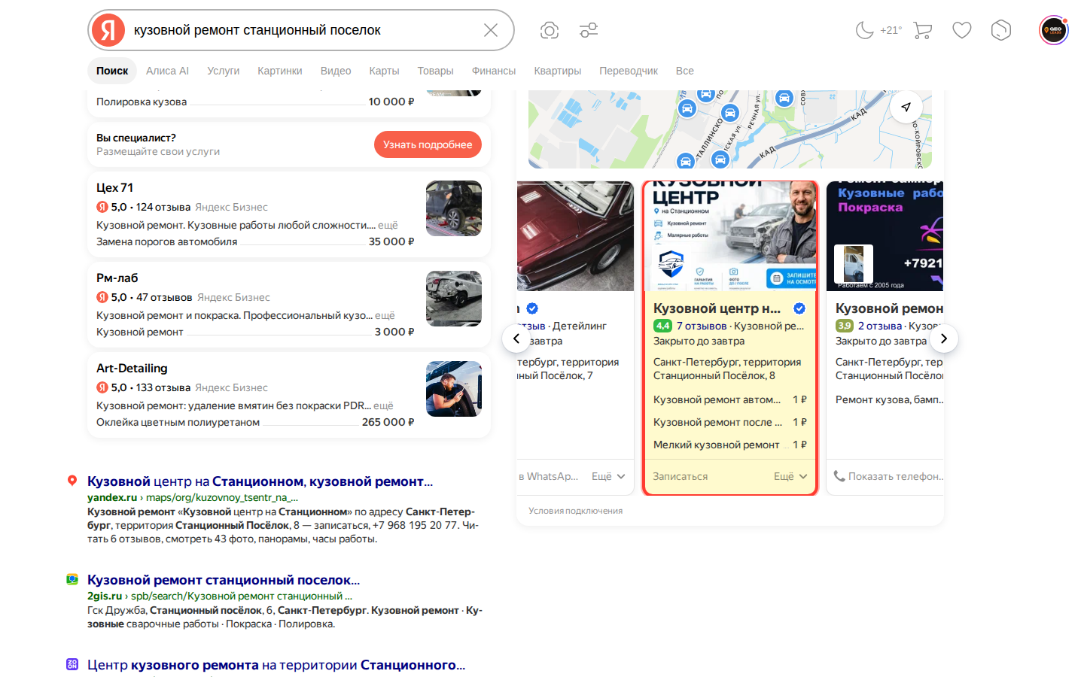Expand the еще text in Цех 71 description
Image resolution: width=1084 pixels, height=677 pixels.
(x=388, y=225)
